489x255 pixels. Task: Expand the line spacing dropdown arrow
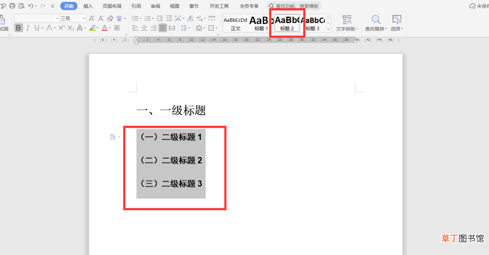pyautogui.click(x=189, y=28)
